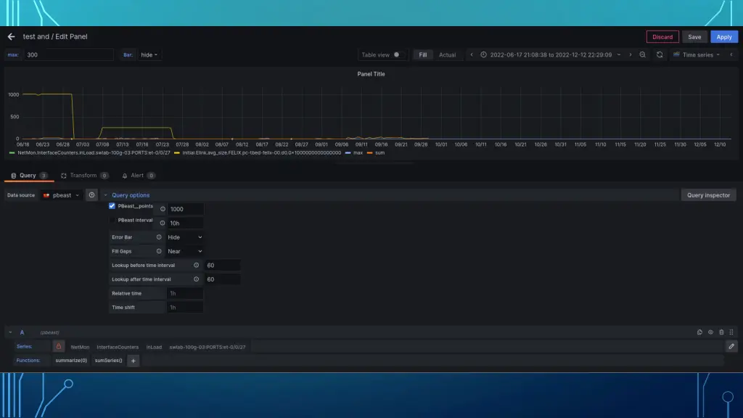
Task: Click the drag handle icon of query A
Action: (731, 332)
